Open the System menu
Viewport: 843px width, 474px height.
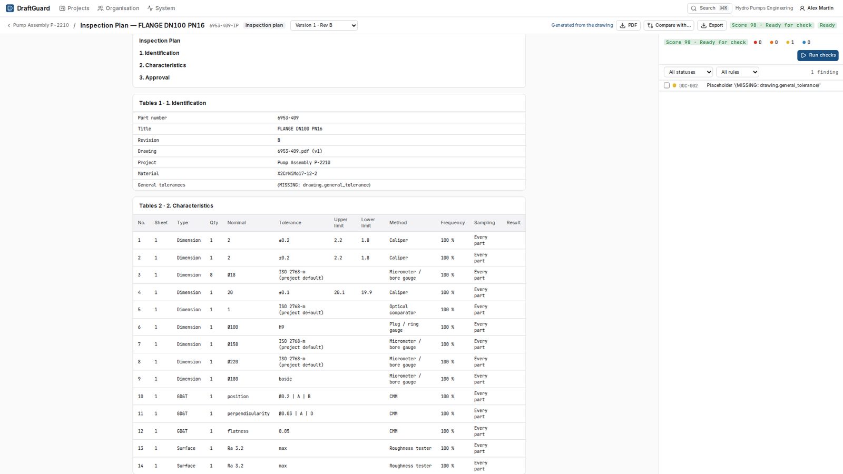[x=161, y=8]
